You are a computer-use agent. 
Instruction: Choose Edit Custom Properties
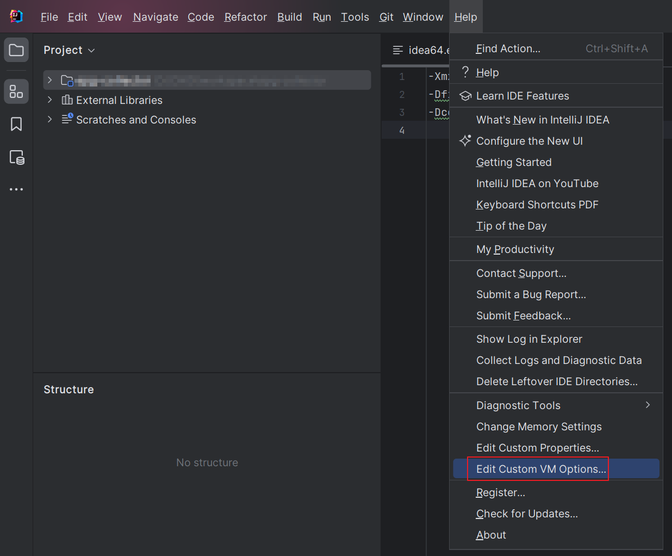[x=556, y=448]
